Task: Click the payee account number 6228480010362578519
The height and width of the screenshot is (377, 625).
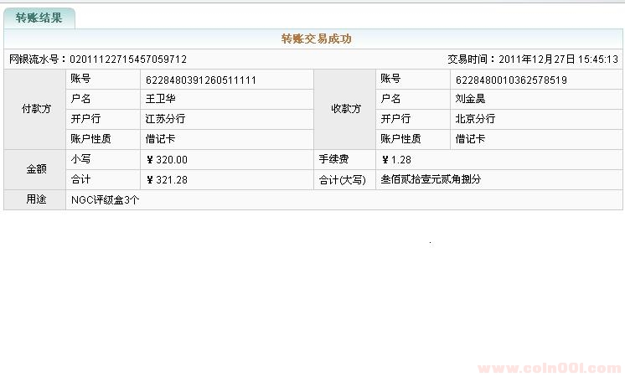Action: 511,80
